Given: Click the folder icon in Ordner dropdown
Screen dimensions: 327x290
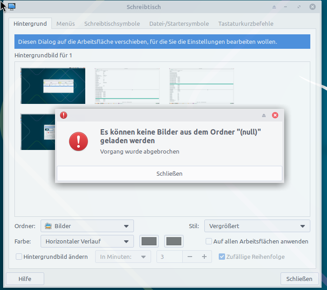Looking at the screenshot, I should pyautogui.click(x=48, y=226).
